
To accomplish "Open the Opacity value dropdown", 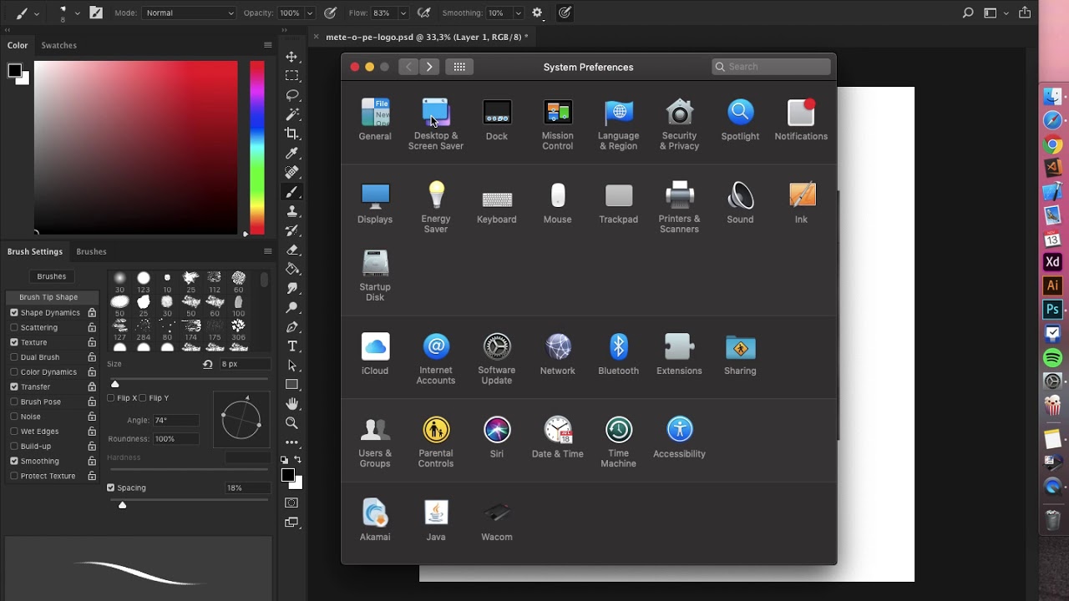I will point(310,13).
